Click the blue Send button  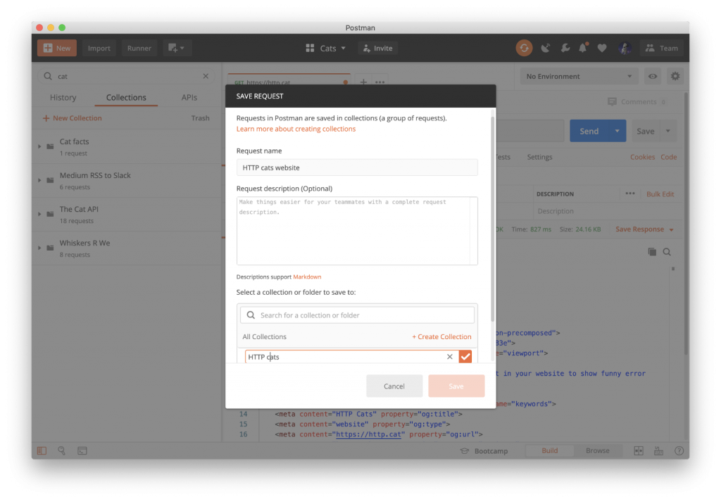pyautogui.click(x=589, y=131)
